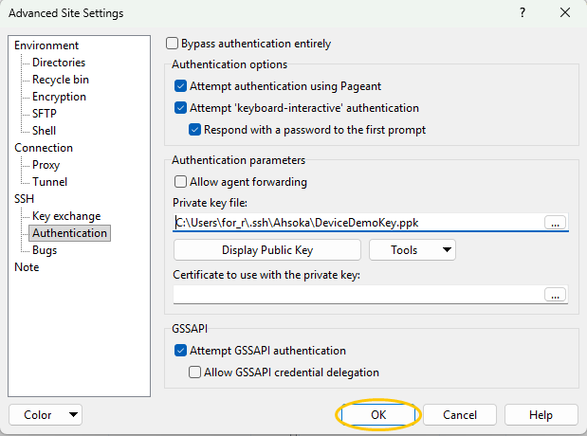587x436 pixels.
Task: Open Help for this dialog
Action: pyautogui.click(x=541, y=414)
